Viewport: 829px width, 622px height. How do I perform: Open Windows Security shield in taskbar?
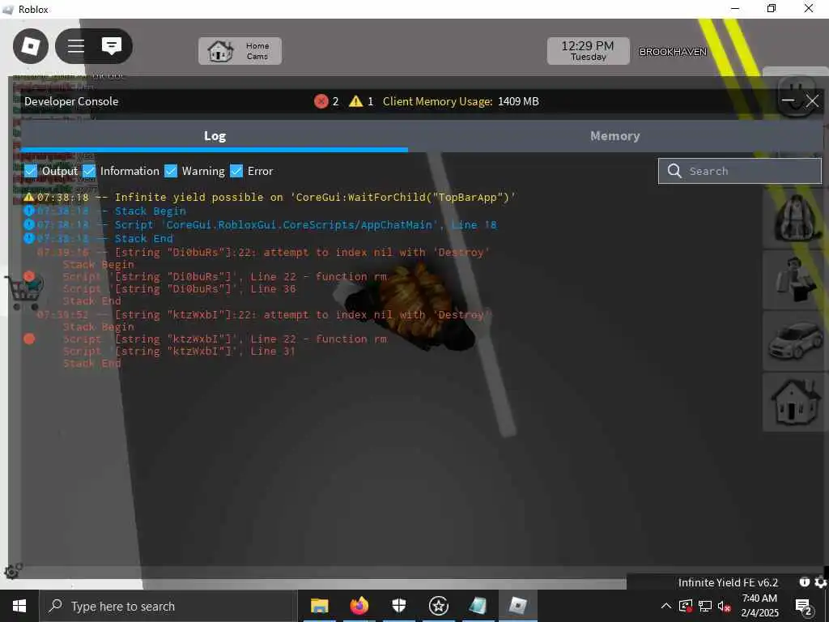398,606
